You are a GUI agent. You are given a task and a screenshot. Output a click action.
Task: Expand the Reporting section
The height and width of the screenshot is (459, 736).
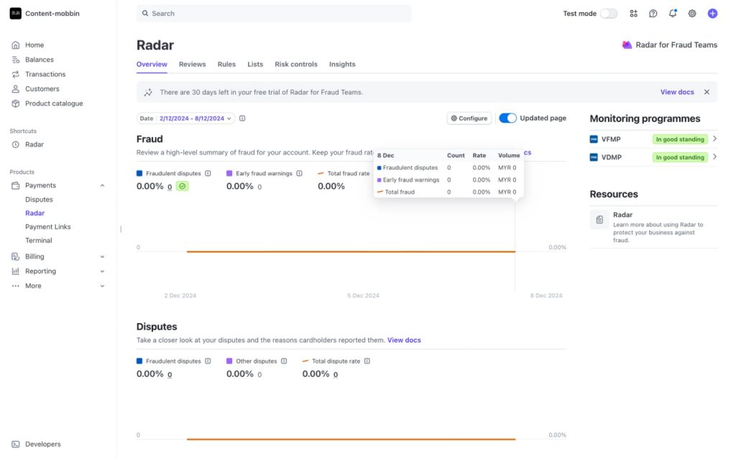[36, 271]
